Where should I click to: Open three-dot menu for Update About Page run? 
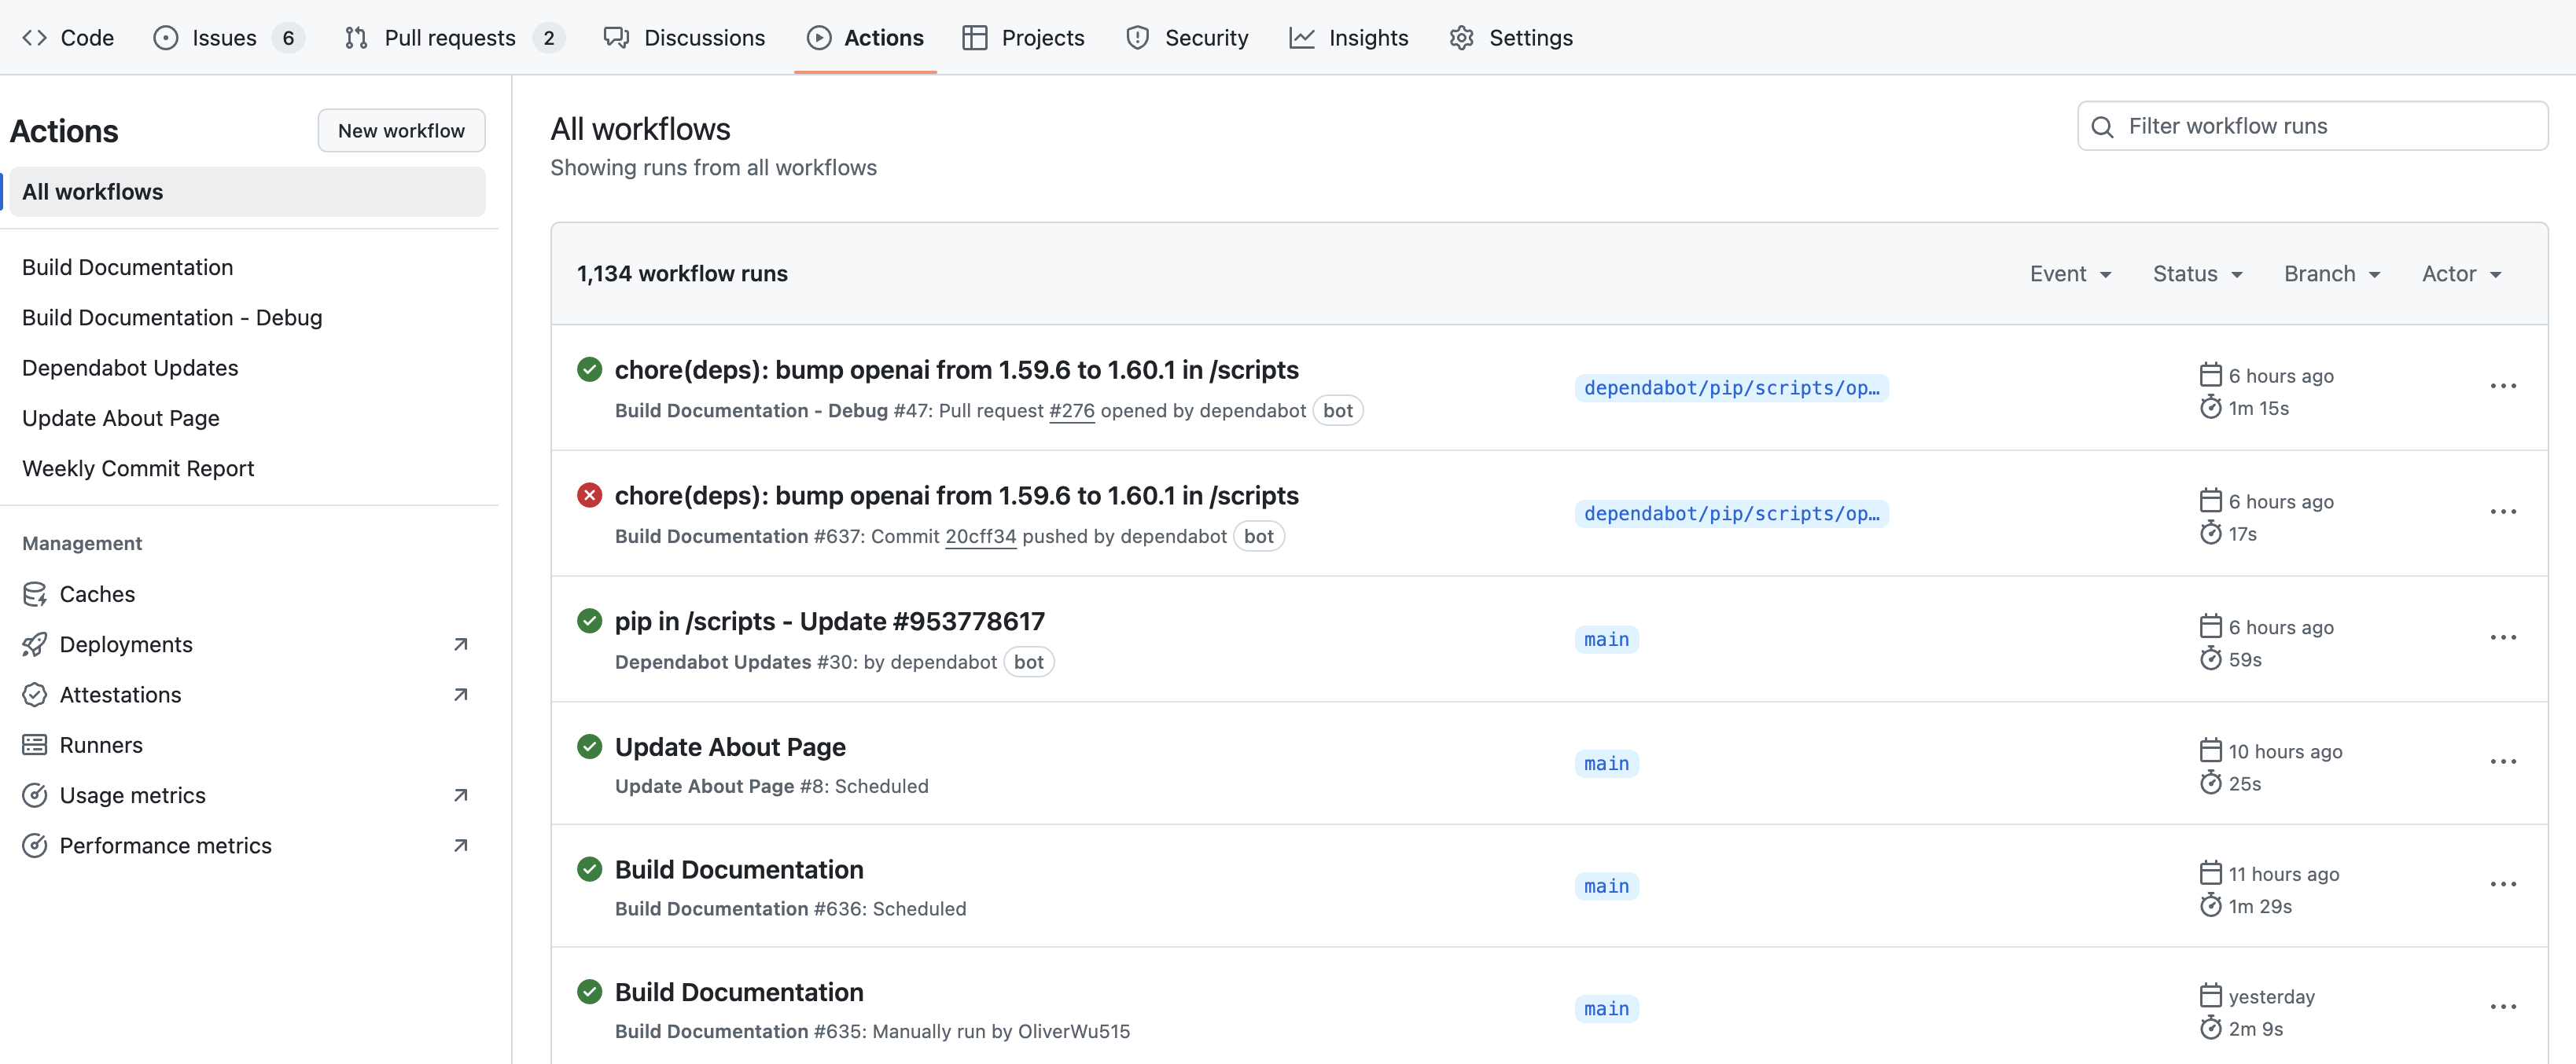(x=2502, y=762)
